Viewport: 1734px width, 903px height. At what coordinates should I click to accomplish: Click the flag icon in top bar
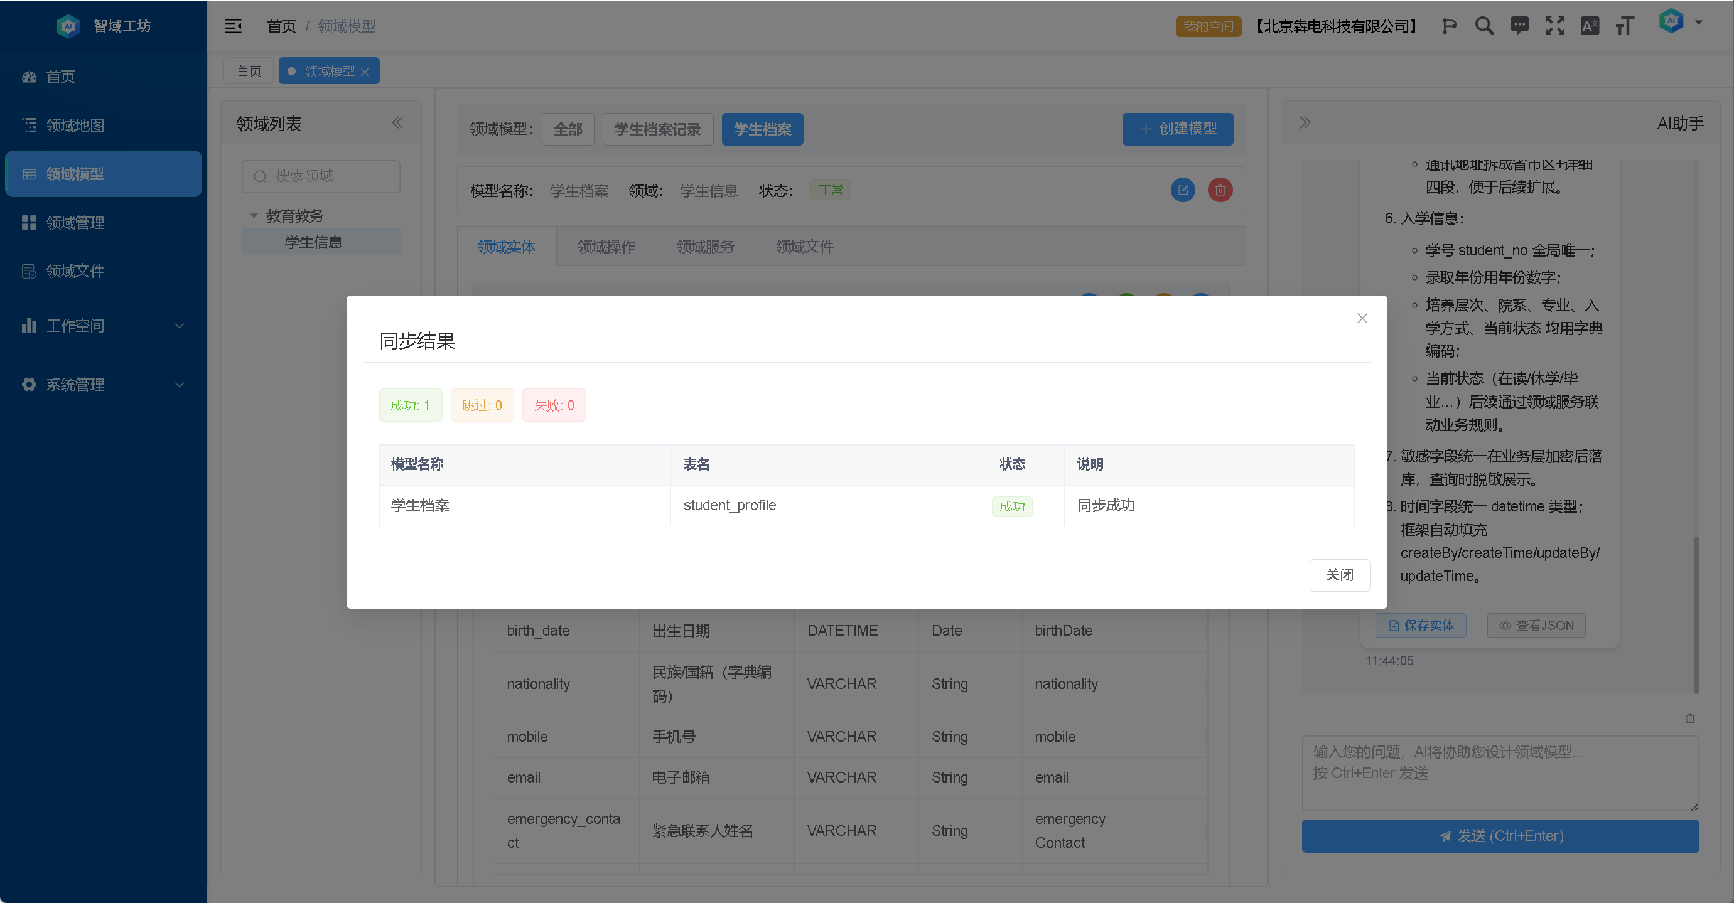click(1448, 26)
